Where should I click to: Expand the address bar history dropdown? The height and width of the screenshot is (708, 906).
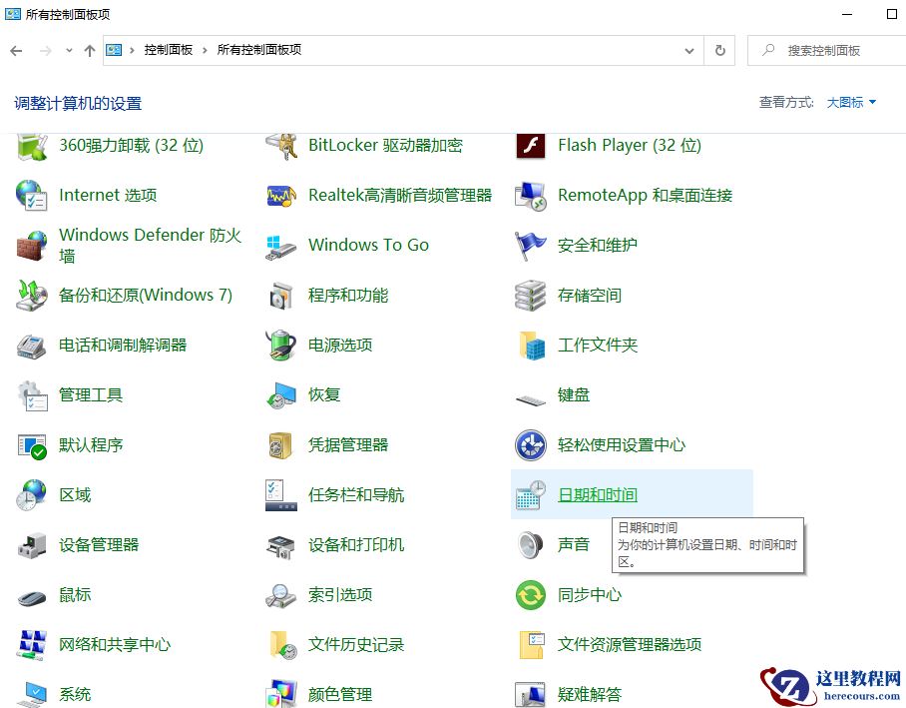690,50
